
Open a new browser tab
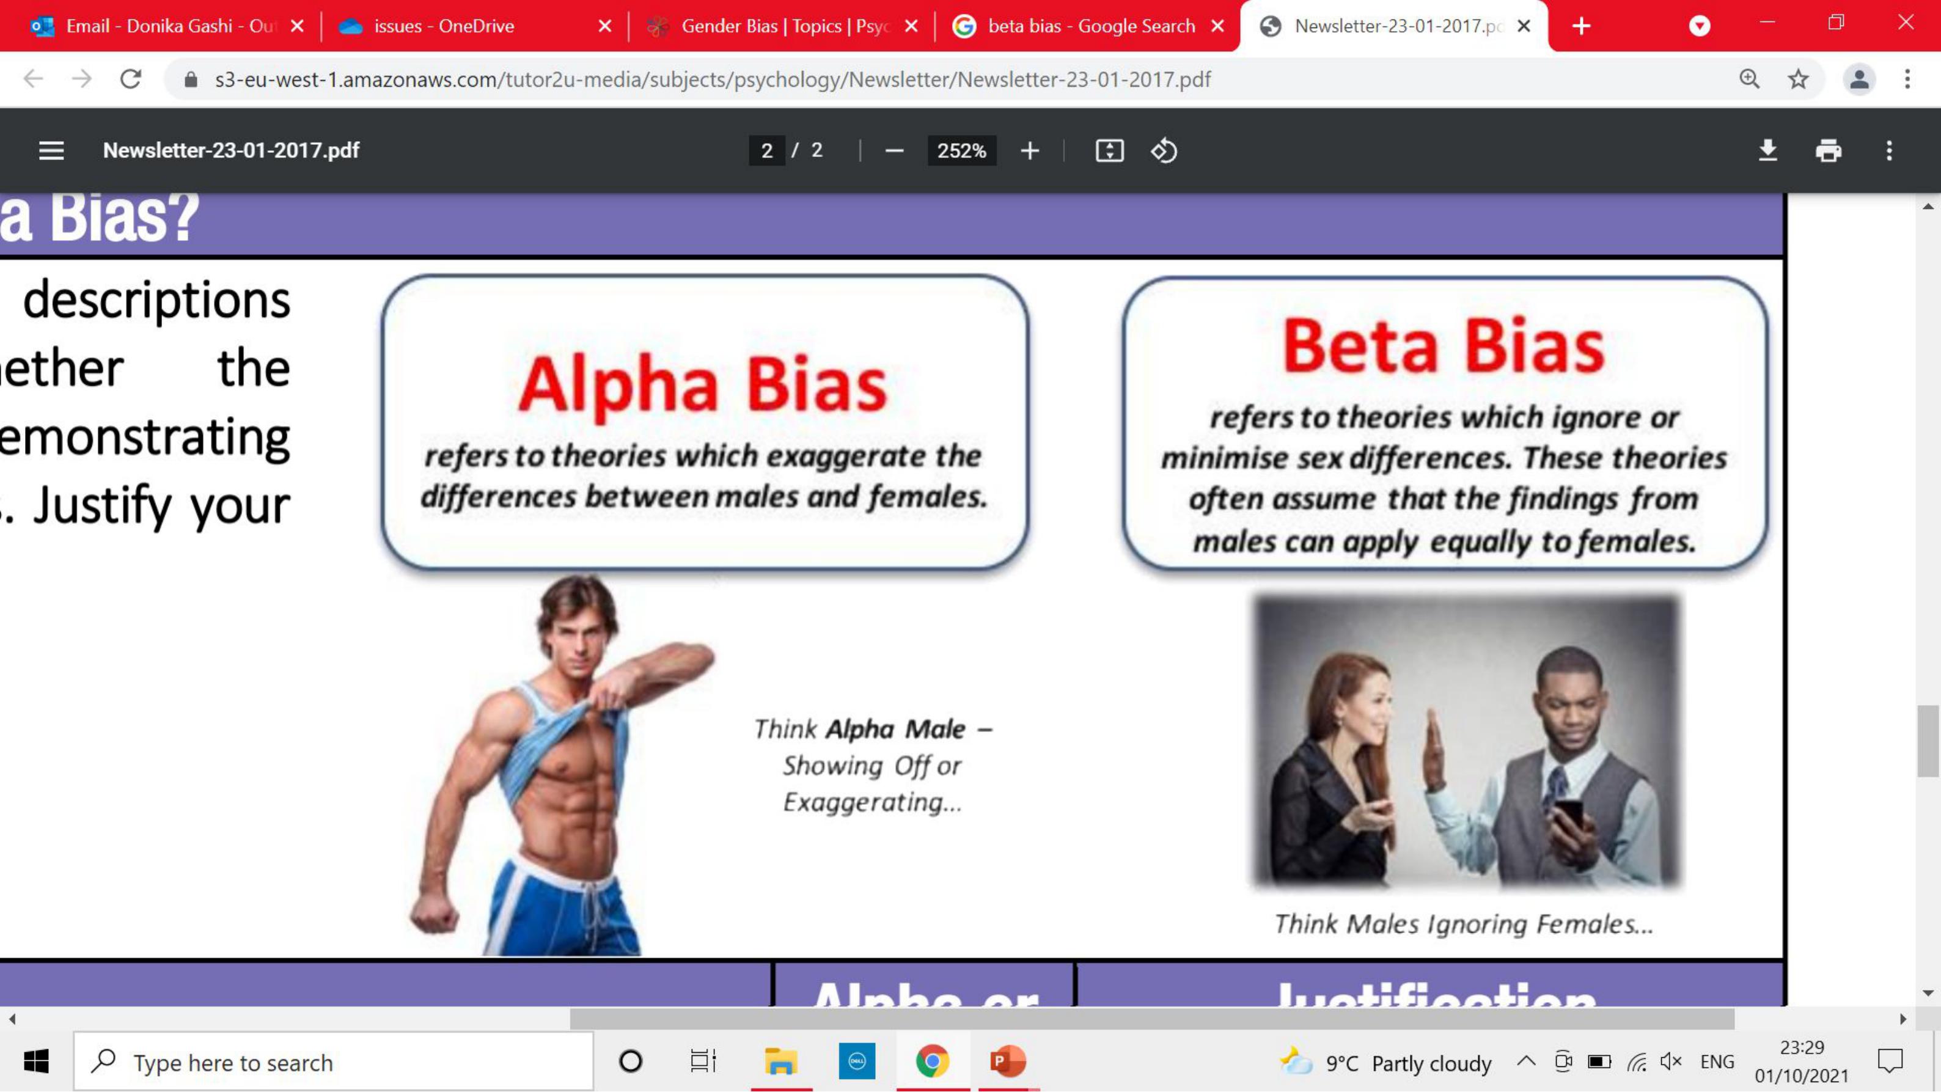point(1581,26)
